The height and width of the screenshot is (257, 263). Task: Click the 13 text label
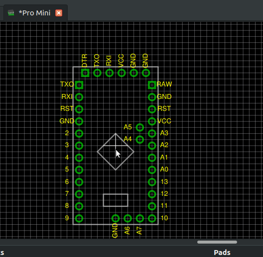(164, 181)
